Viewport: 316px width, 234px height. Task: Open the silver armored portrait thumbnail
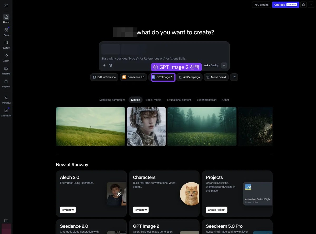point(146,127)
